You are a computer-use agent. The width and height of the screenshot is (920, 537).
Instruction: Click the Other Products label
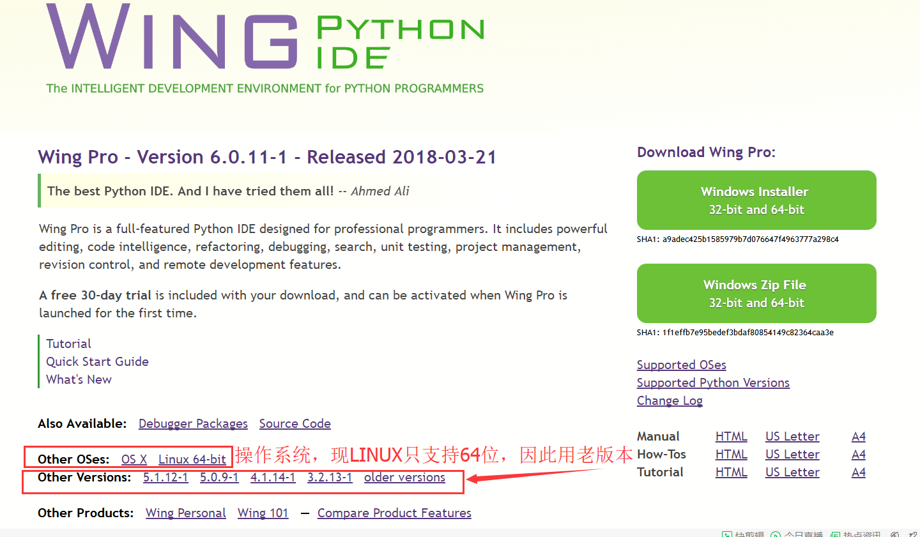(x=86, y=513)
